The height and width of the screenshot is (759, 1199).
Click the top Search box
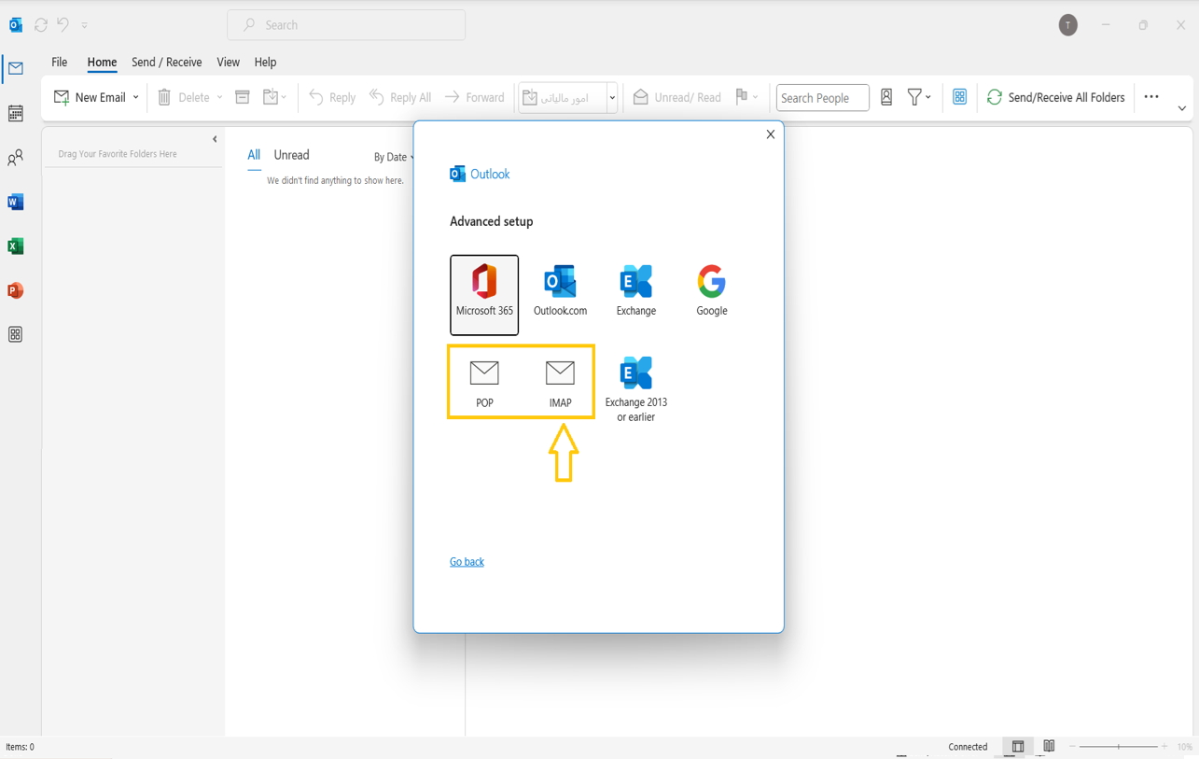[346, 25]
